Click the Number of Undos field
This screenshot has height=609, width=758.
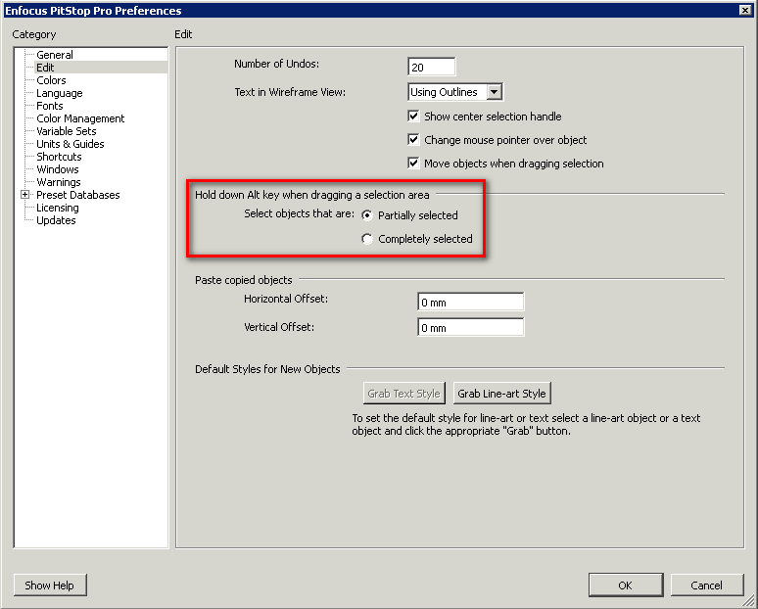click(431, 67)
